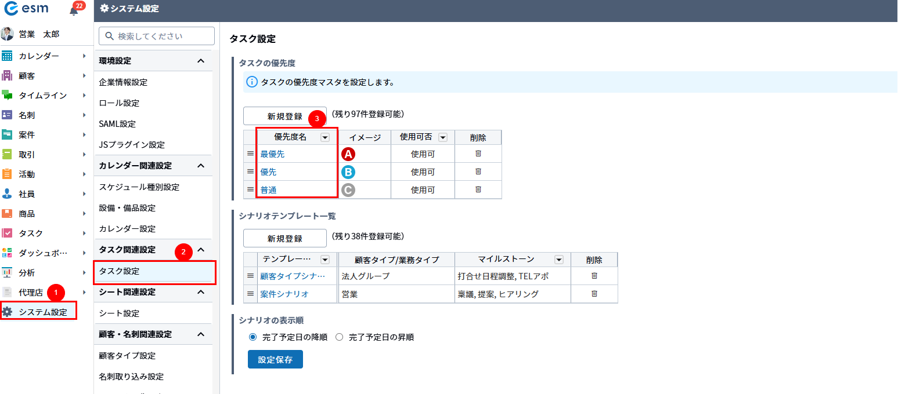The image size is (898, 394).
Task: Collapse the シート関連設定 section
Action: (201, 292)
